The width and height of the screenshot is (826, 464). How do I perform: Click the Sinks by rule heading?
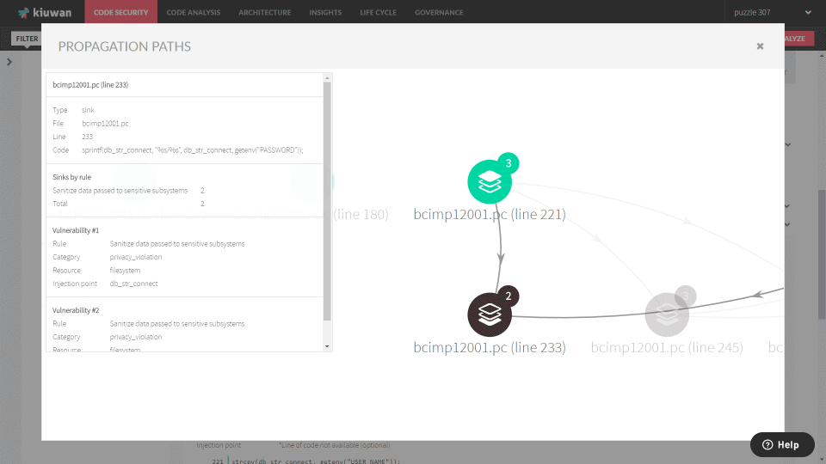click(x=71, y=177)
